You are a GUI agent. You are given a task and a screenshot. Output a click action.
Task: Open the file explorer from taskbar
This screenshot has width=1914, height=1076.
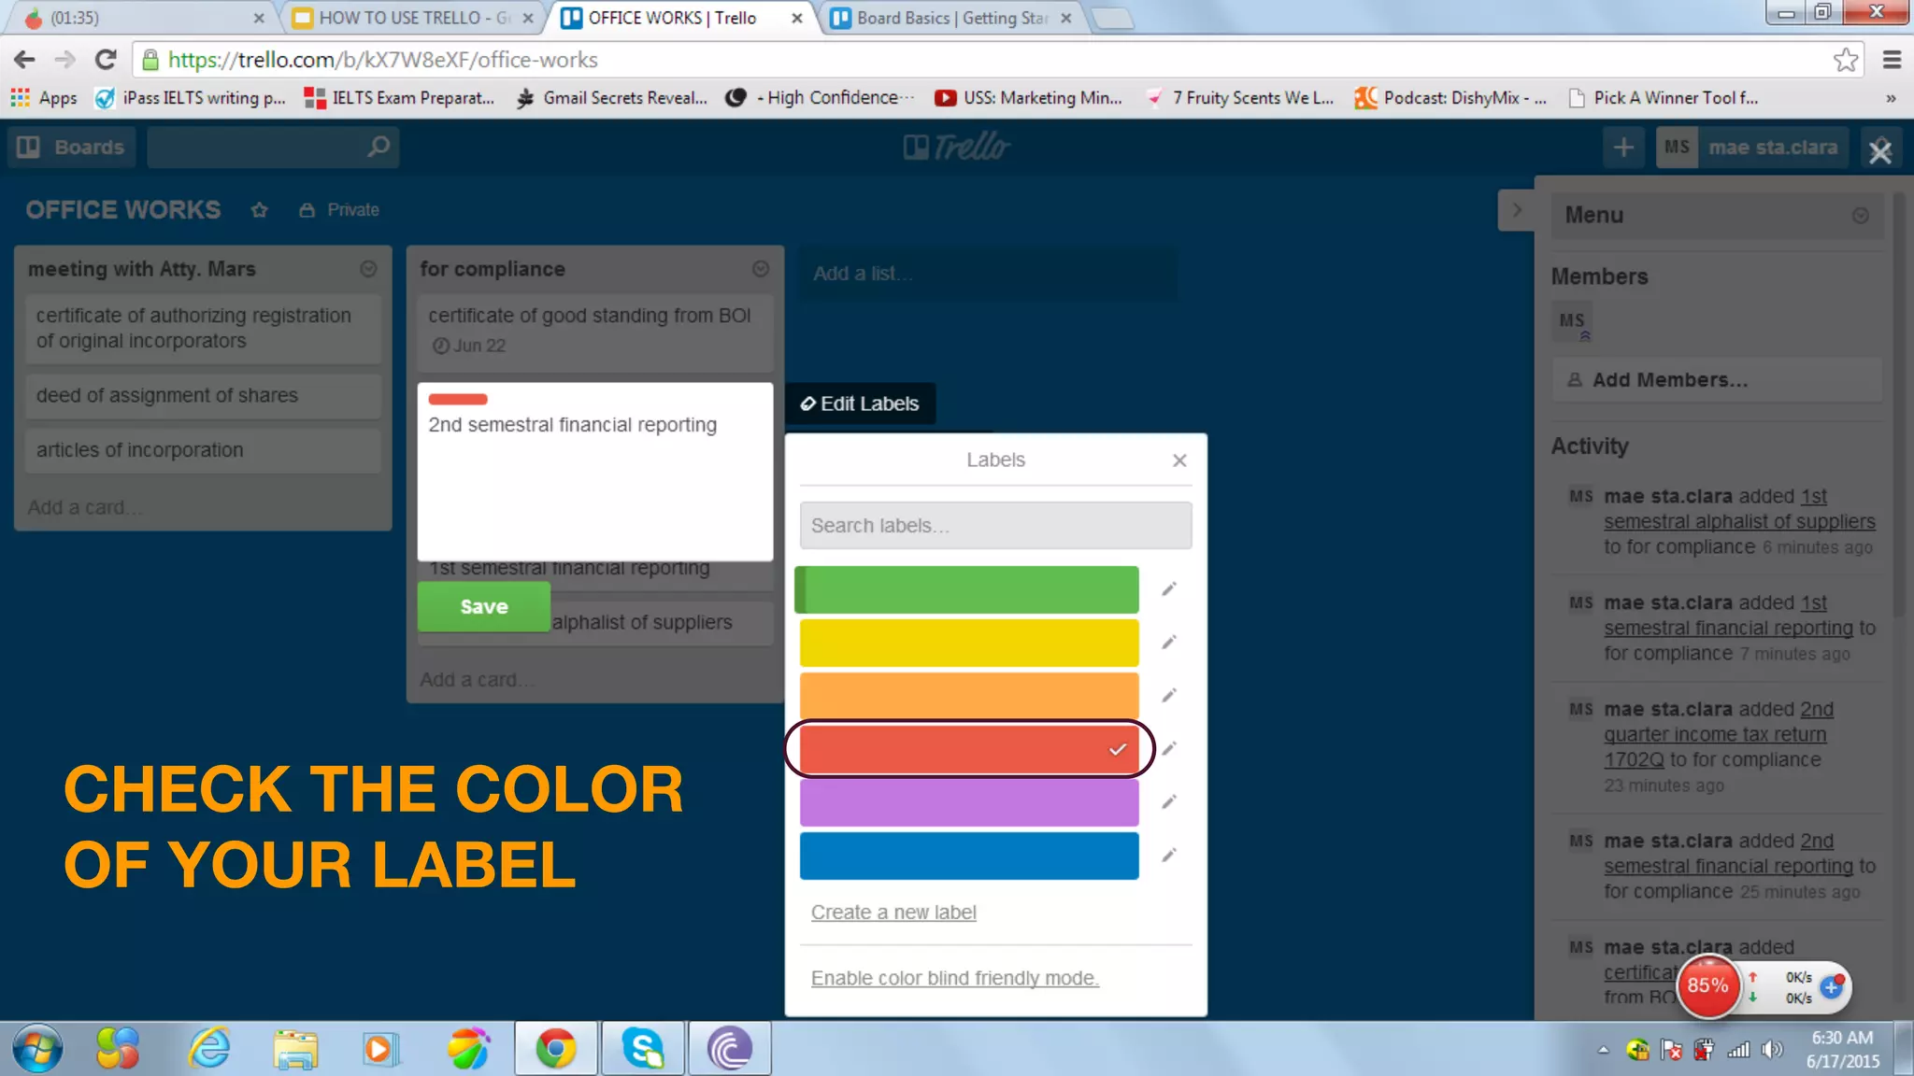pos(295,1048)
